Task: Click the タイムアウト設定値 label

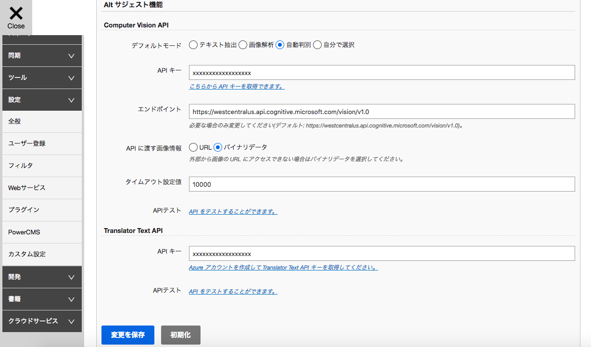Action: point(153,182)
